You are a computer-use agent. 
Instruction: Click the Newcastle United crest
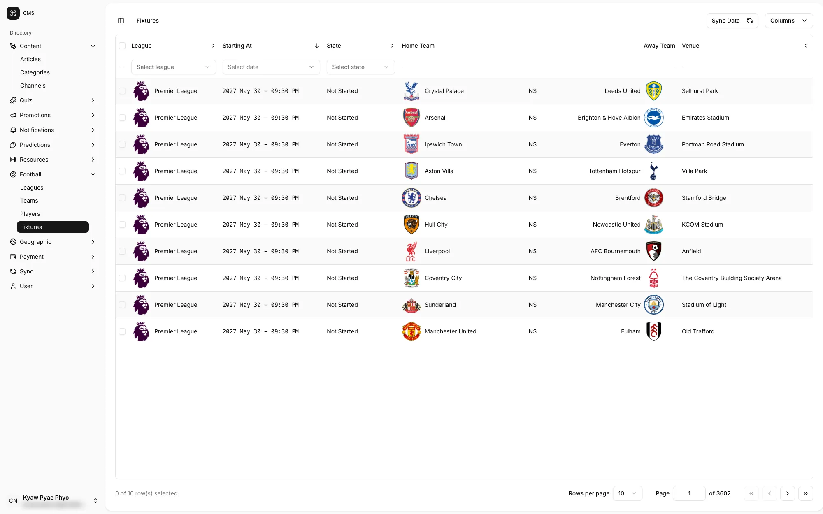click(653, 225)
